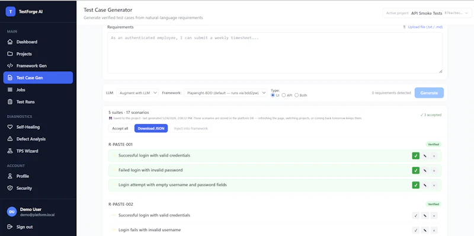
Task: Click demo@platform.local email text
Action: [x=37, y=215]
